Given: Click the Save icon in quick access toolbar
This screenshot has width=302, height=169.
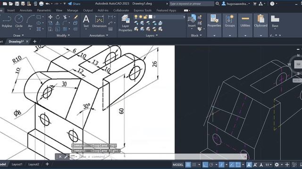Looking at the screenshot, I should (17, 4).
